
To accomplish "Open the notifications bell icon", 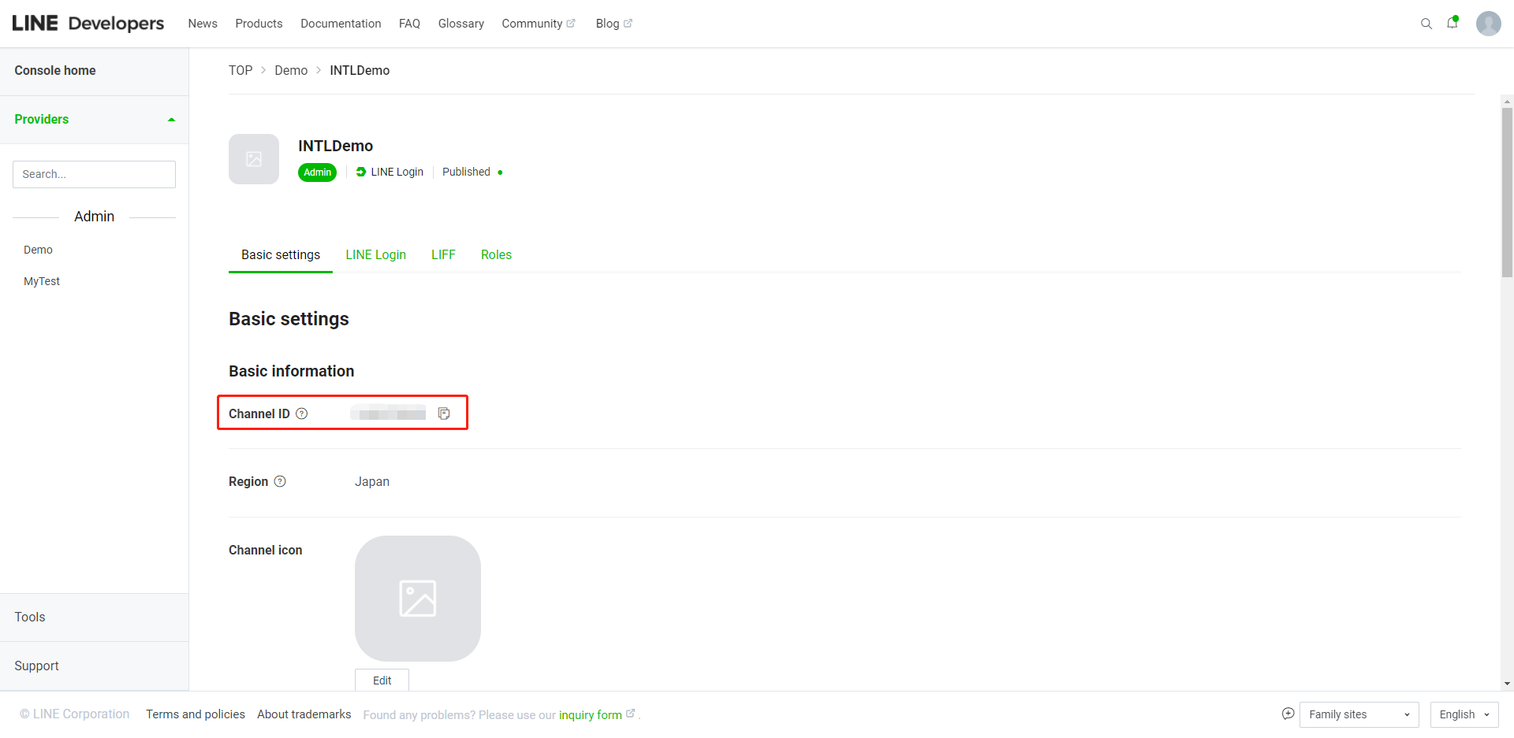I will [1452, 23].
